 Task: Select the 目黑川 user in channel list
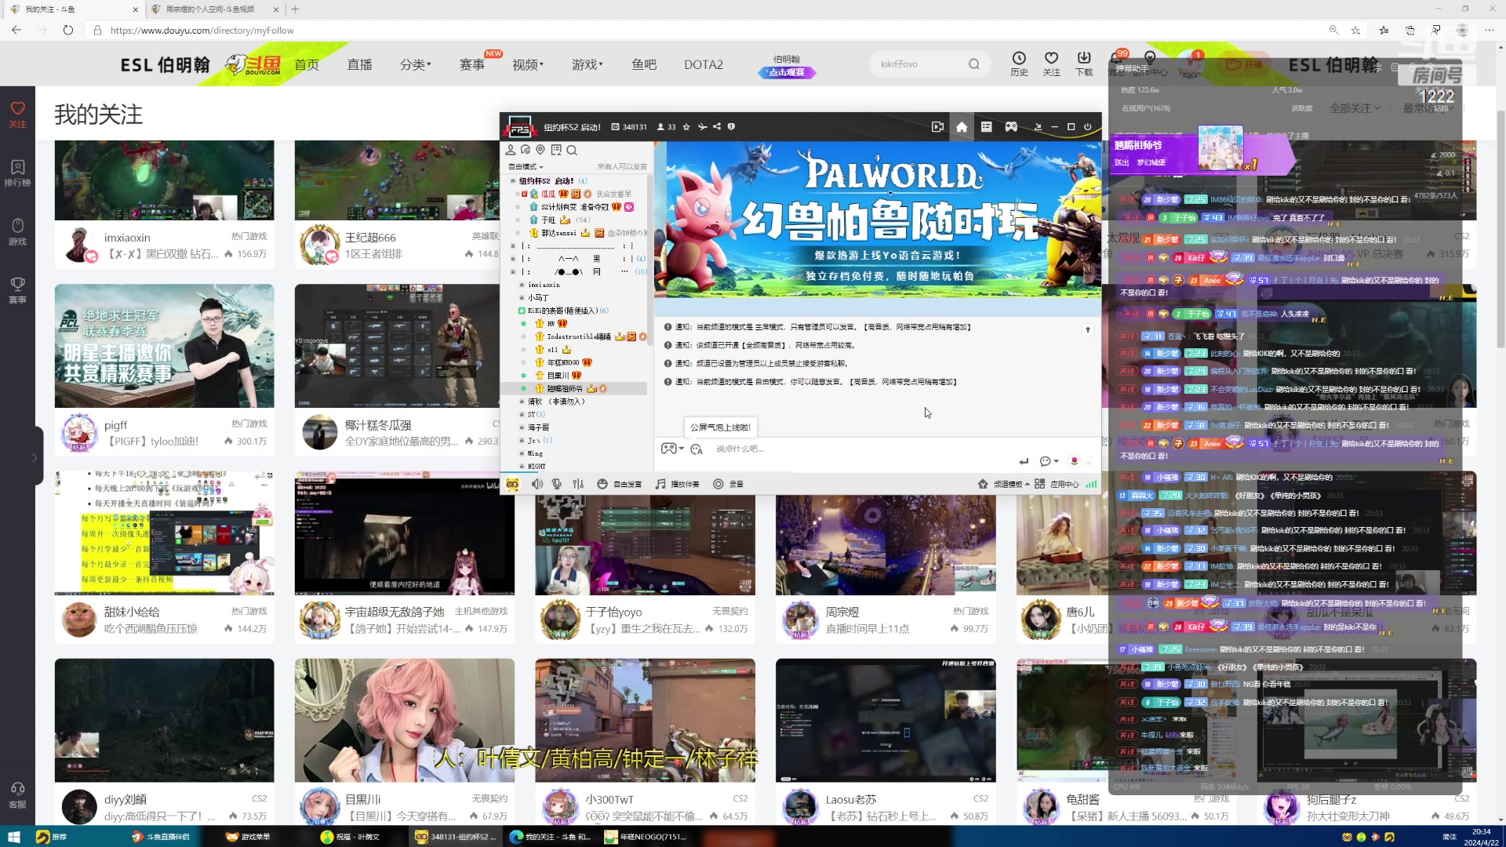click(558, 376)
